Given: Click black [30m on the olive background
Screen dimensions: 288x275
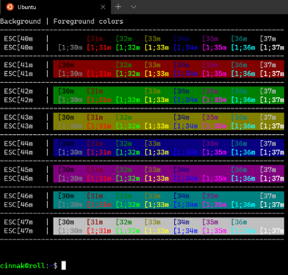Looking at the screenshot, I should [66, 118].
